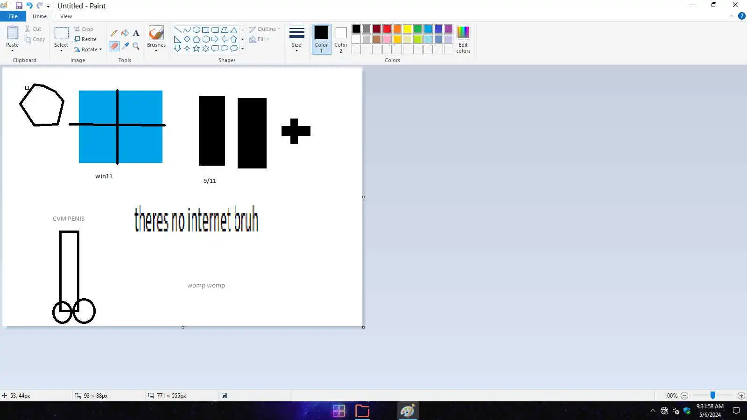747x420 pixels.
Task: Activate the Color 1 foreground box
Action: tap(321, 39)
